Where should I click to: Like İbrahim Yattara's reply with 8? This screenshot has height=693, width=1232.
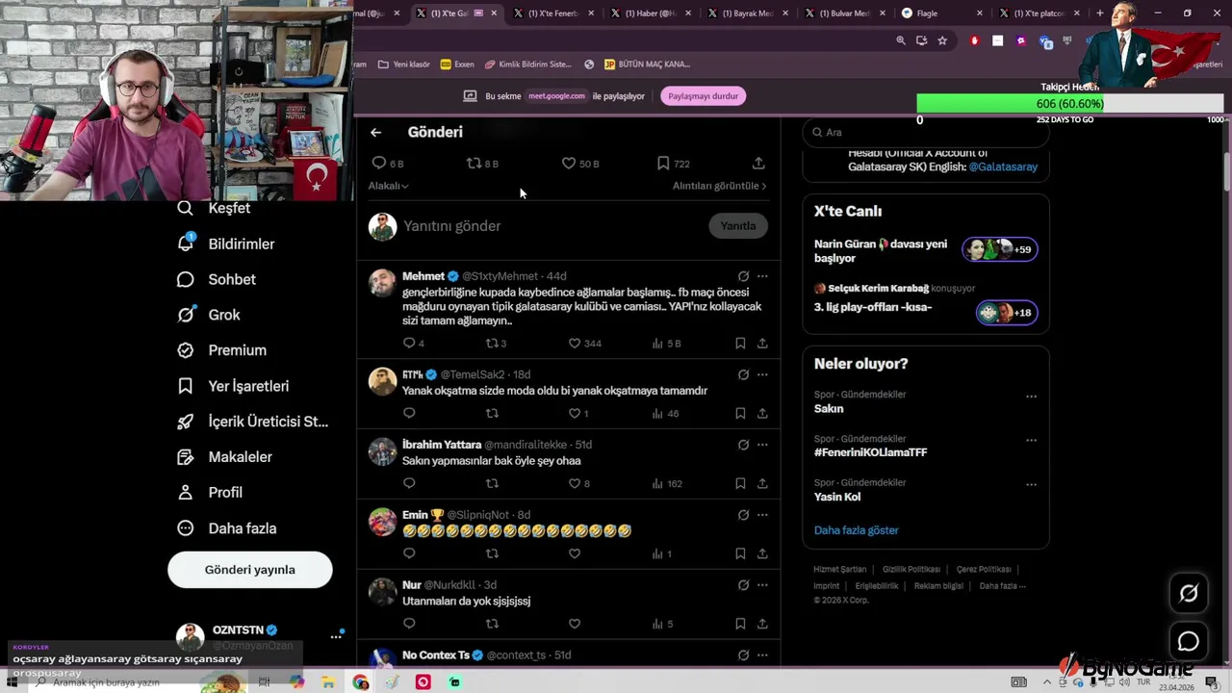[579, 483]
